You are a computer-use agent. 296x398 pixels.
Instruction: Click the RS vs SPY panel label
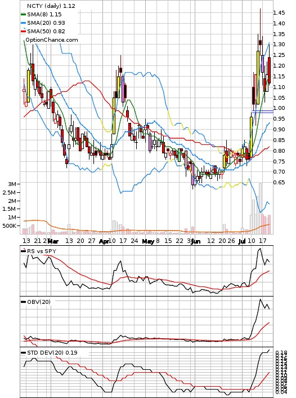tap(42, 251)
